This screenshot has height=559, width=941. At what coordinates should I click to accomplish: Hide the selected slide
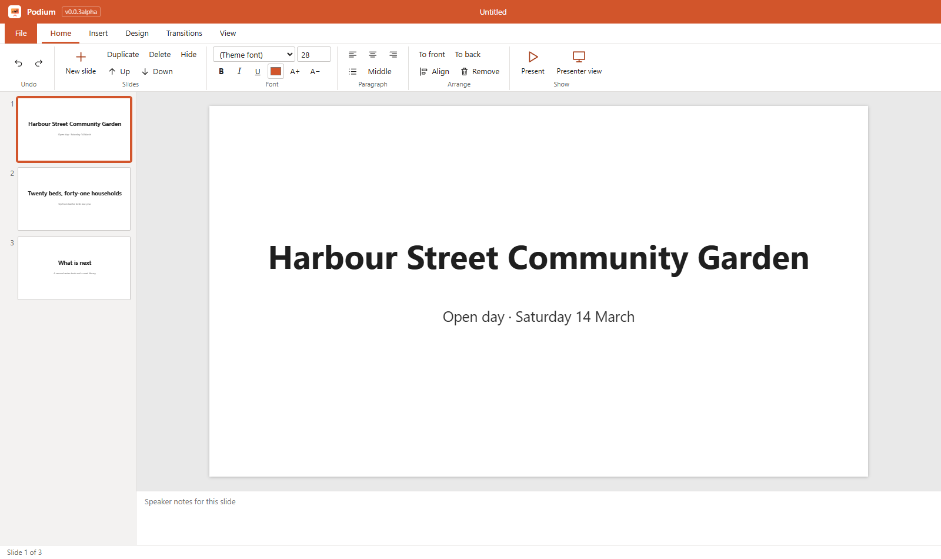189,54
